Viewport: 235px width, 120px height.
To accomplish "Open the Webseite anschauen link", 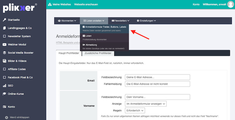I will click(86, 4).
